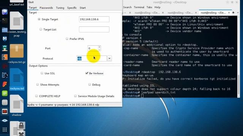Image resolution: width=243 pixels, height=136 pixels.
Task: Click the Single Target IP field showing 192.168.138.6
Action: click(x=94, y=19)
